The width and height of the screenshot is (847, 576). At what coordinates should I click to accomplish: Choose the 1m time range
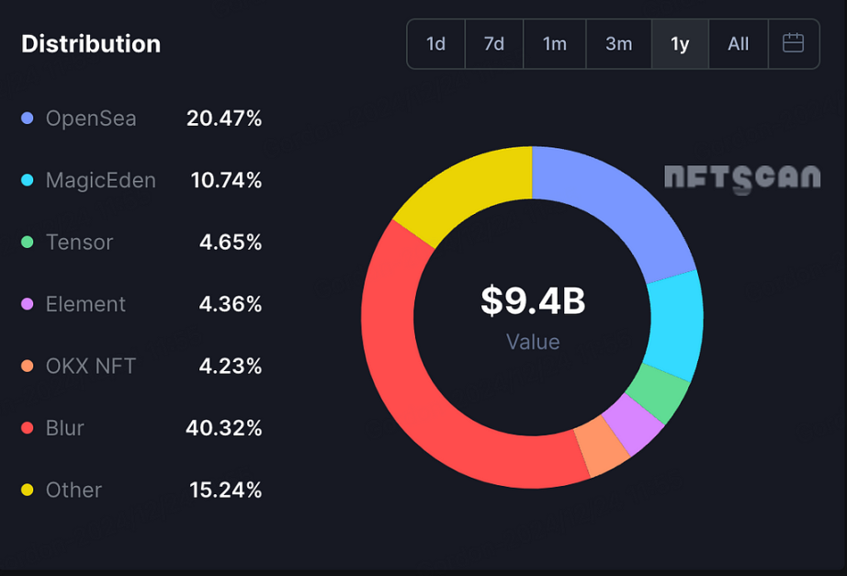(554, 44)
